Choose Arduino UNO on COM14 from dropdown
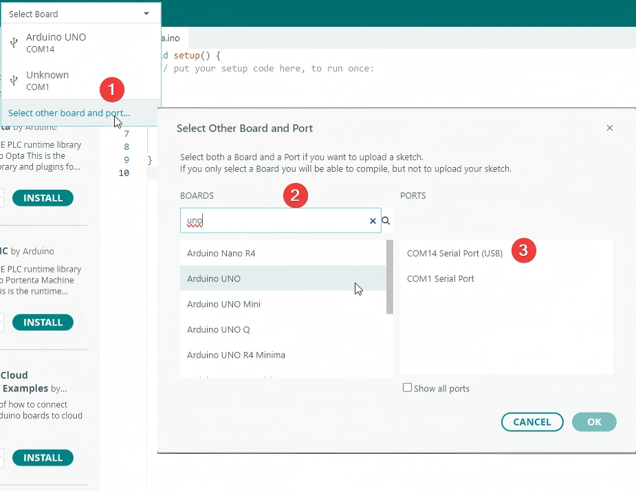 80,43
